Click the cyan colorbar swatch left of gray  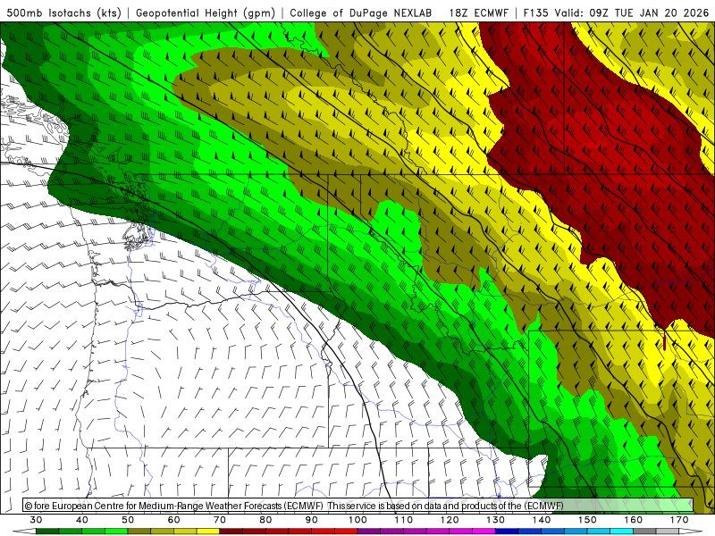coord(621,532)
